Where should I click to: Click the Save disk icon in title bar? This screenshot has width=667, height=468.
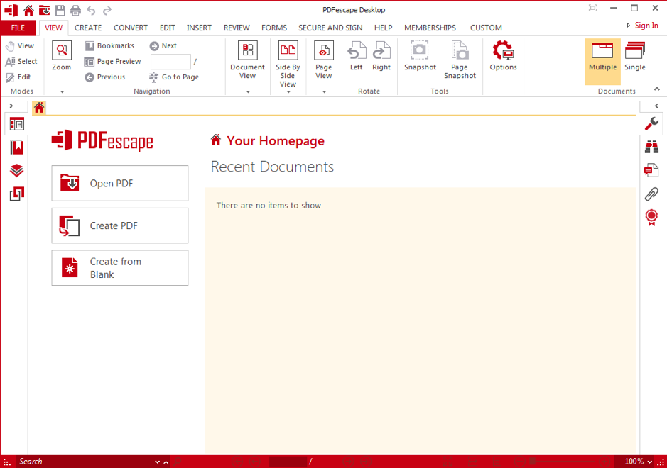pos(60,10)
